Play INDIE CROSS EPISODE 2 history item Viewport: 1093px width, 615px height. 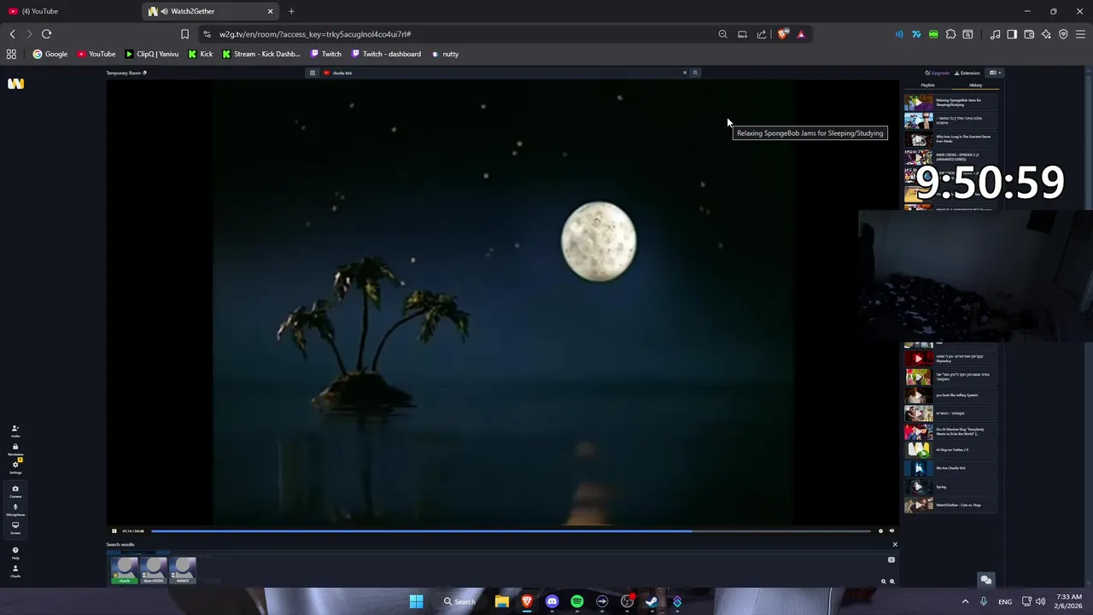coord(950,157)
